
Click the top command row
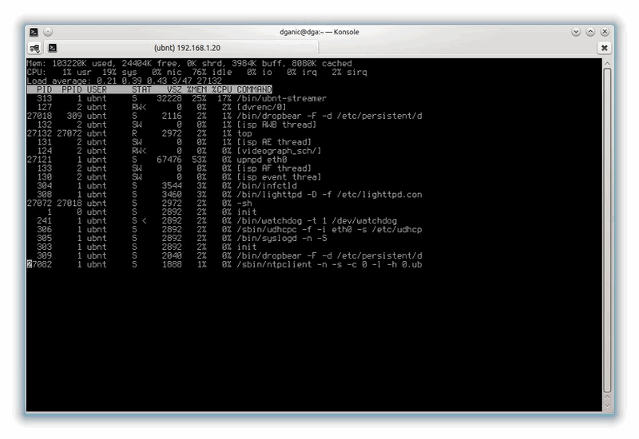139,133
